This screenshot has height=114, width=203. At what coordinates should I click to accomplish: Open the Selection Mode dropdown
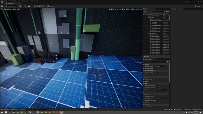11,6
